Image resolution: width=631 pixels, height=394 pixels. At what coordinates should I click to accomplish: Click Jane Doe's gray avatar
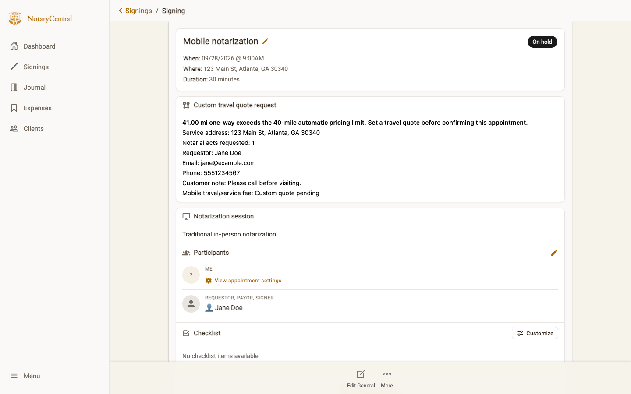[191, 304]
